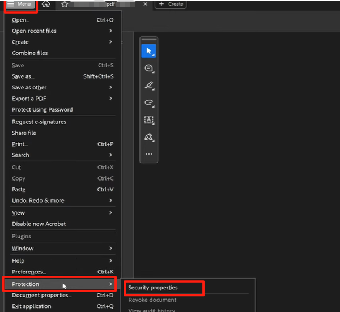This screenshot has width=340, height=312.
Task: Select Protect Using Password
Action: coord(63,110)
